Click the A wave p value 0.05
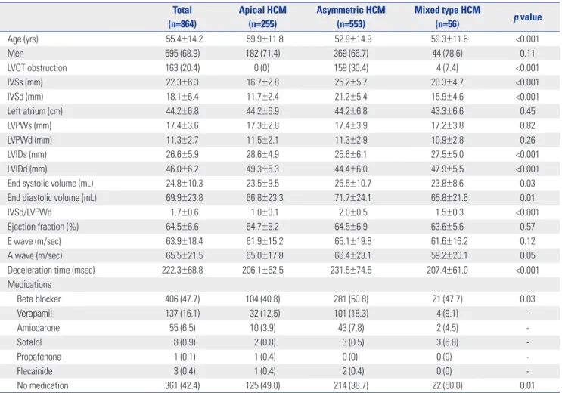The width and height of the screenshot is (562, 393). coord(527,255)
